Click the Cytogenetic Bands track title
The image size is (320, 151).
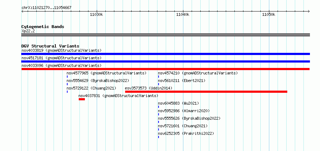(x=43, y=27)
